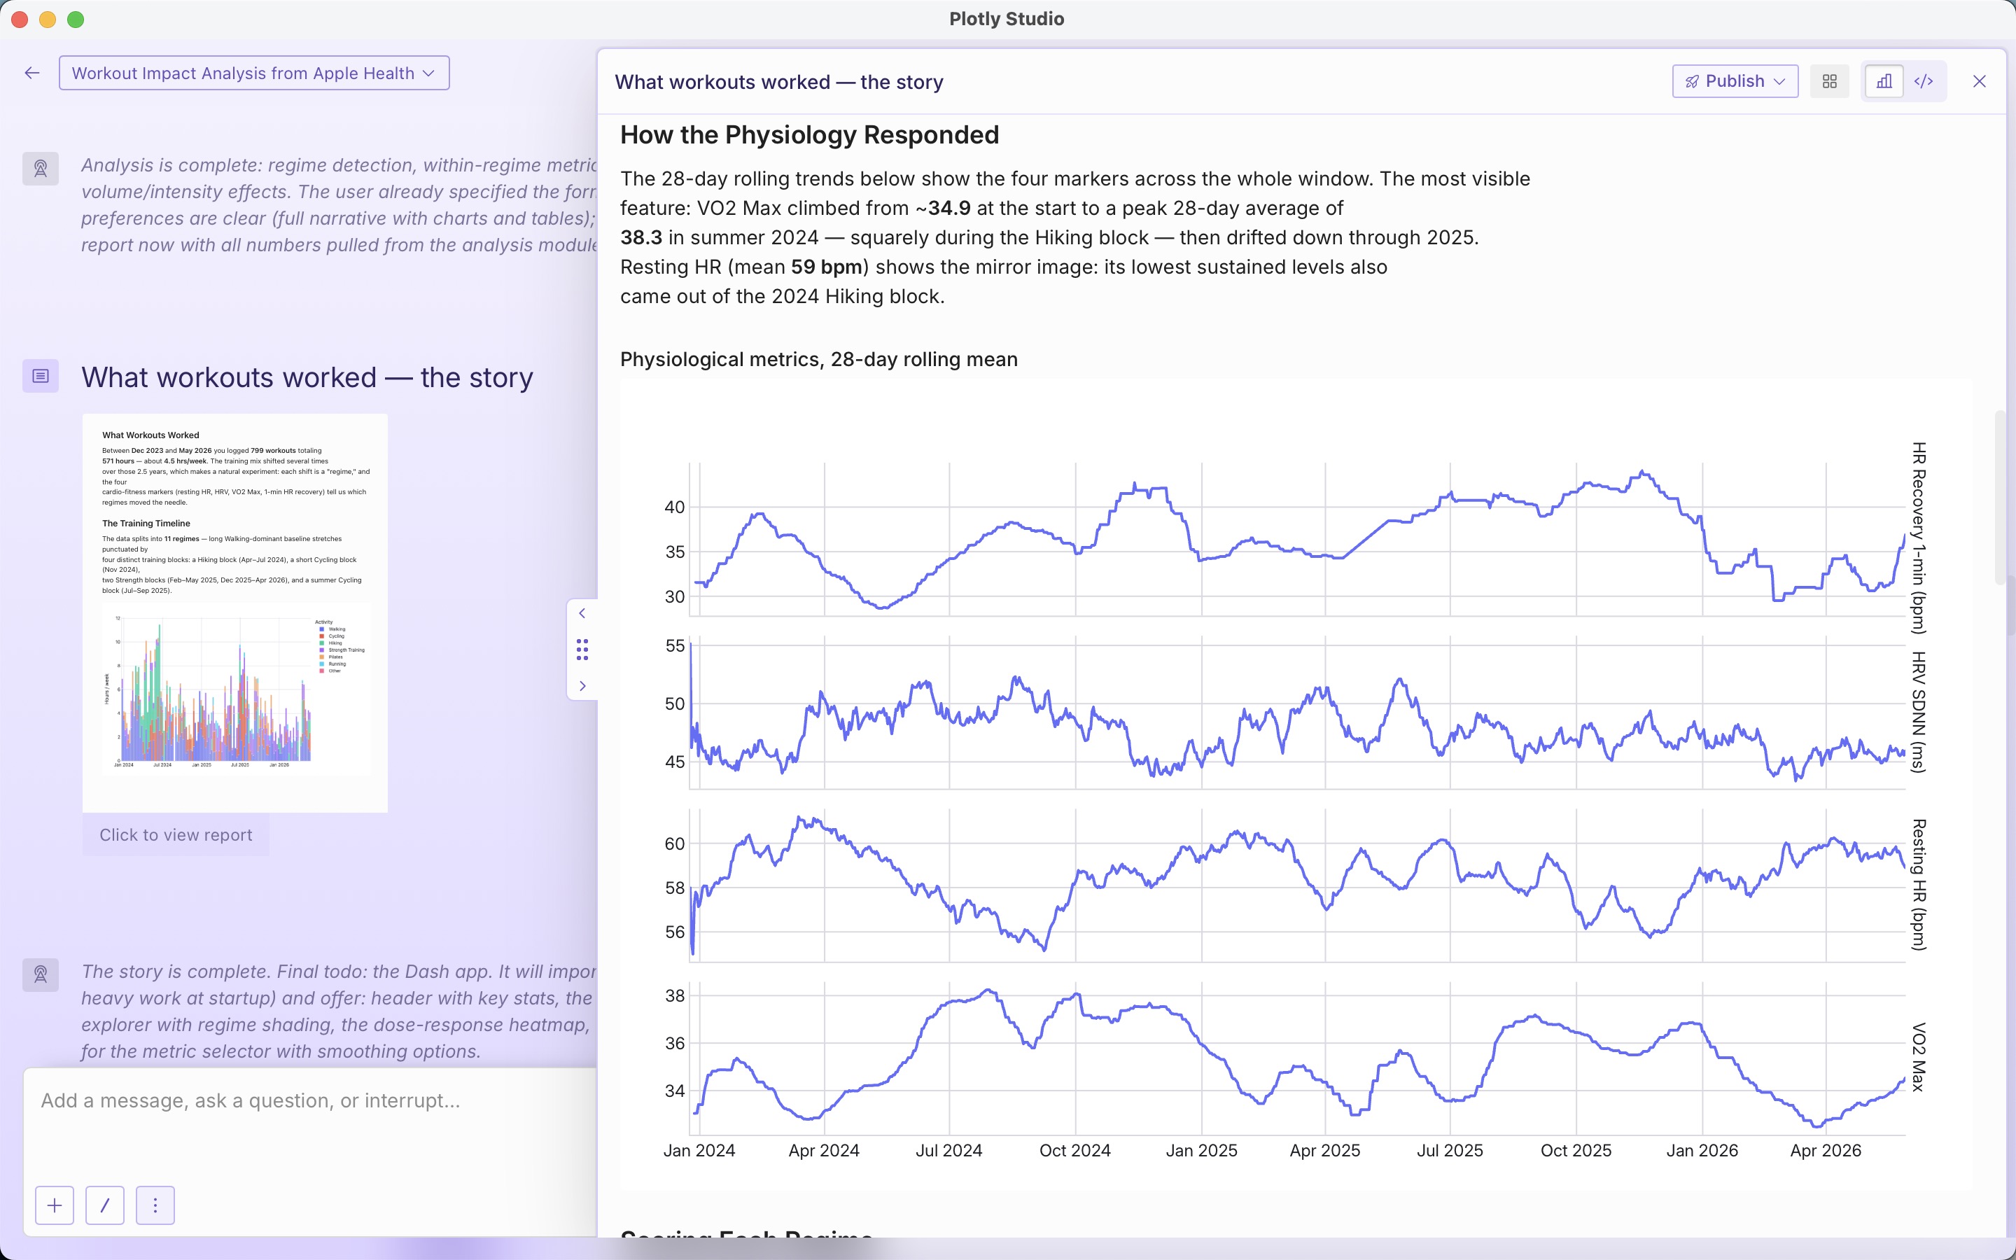Collapse panel with left chevron handle

582,613
